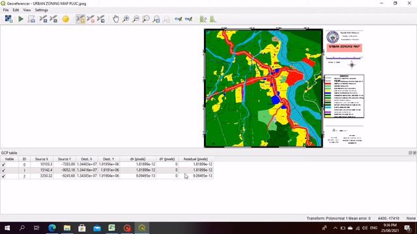Click the dY (pixels) column header
The image size is (417, 234).
(x=167, y=159)
